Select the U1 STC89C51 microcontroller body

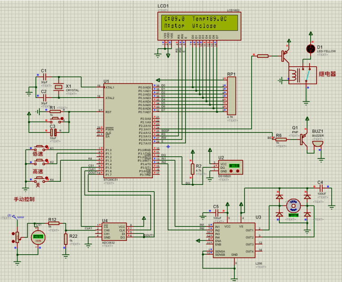[128, 131]
